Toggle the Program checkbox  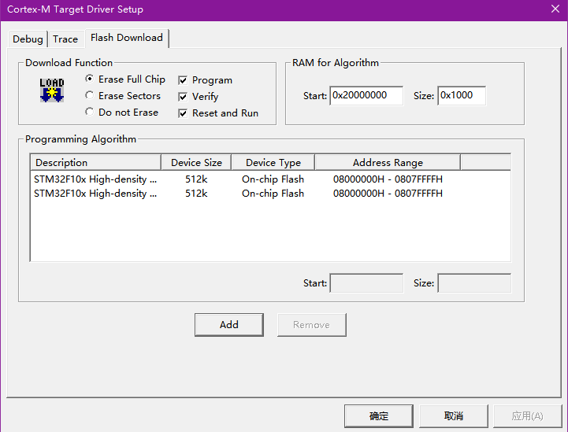click(x=183, y=80)
